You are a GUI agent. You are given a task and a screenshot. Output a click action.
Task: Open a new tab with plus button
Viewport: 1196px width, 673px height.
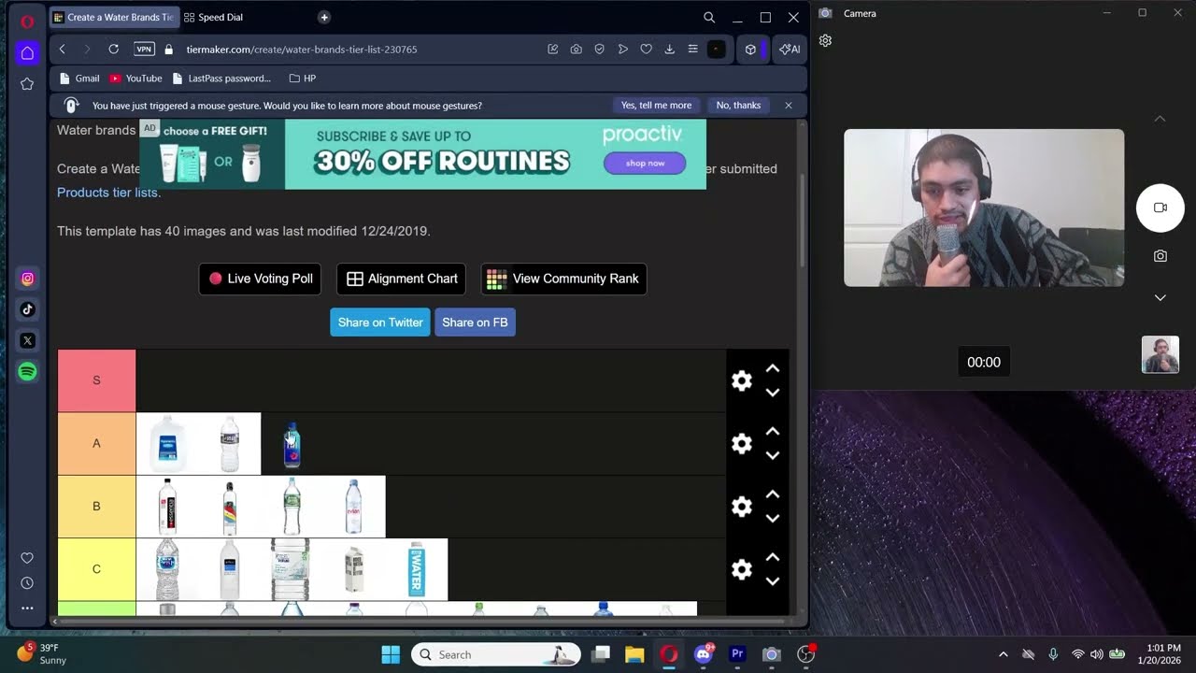(x=324, y=17)
